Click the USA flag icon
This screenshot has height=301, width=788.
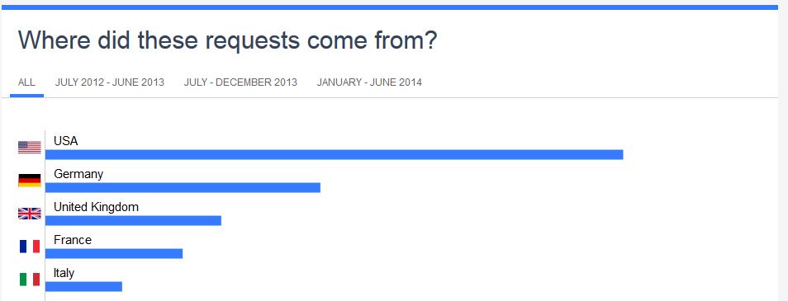[30, 147]
